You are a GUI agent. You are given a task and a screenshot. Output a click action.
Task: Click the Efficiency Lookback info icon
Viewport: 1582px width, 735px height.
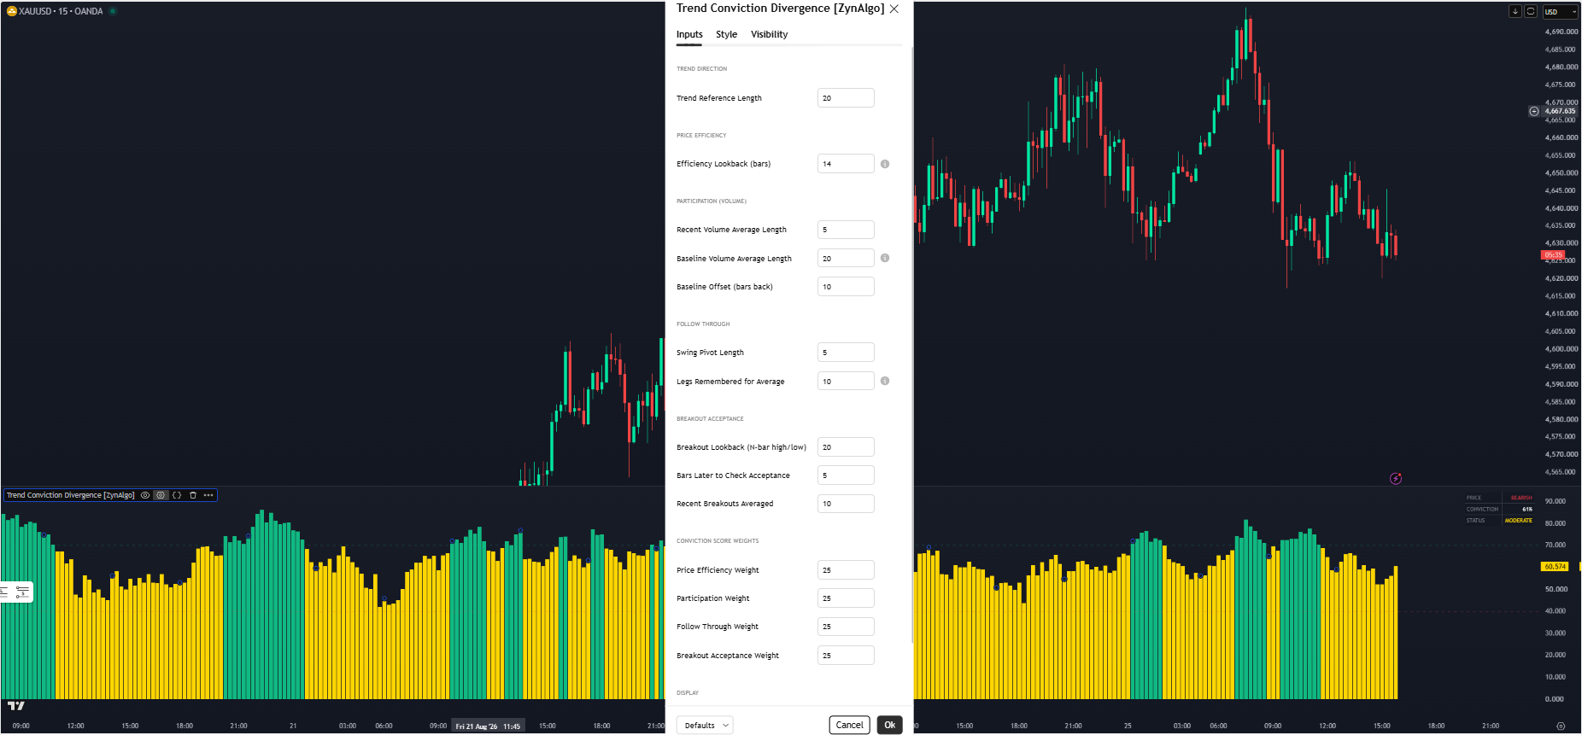(885, 164)
